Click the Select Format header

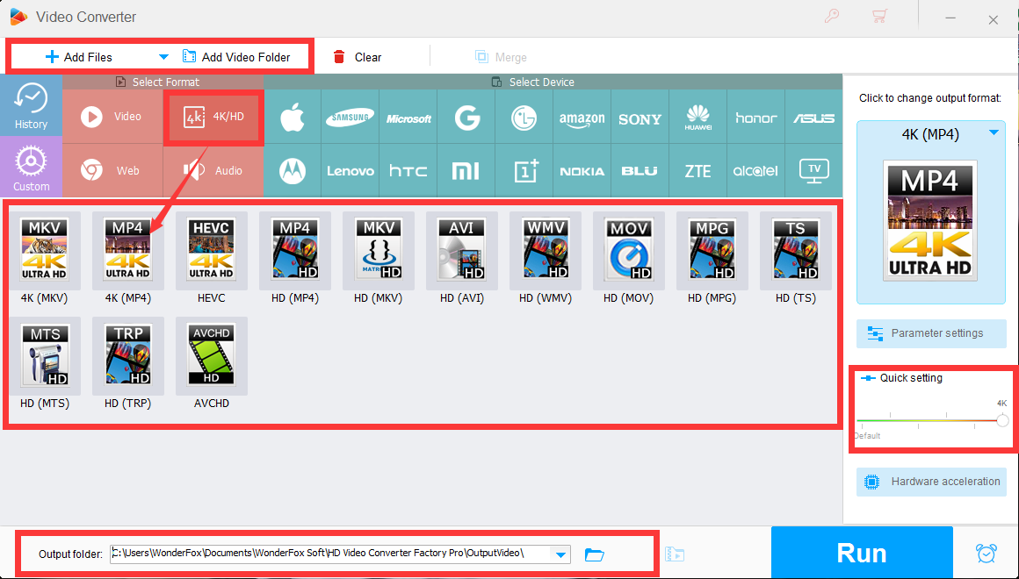point(158,82)
